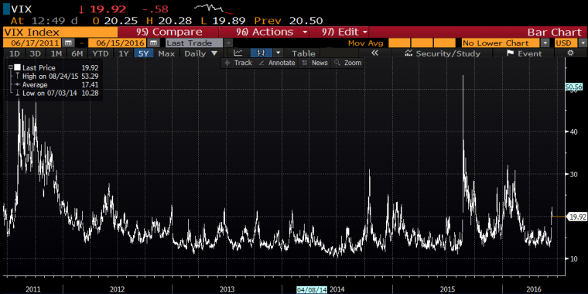Viewport: 588px width, 294px height.
Task: Open Security/Study panel
Action: [443, 53]
